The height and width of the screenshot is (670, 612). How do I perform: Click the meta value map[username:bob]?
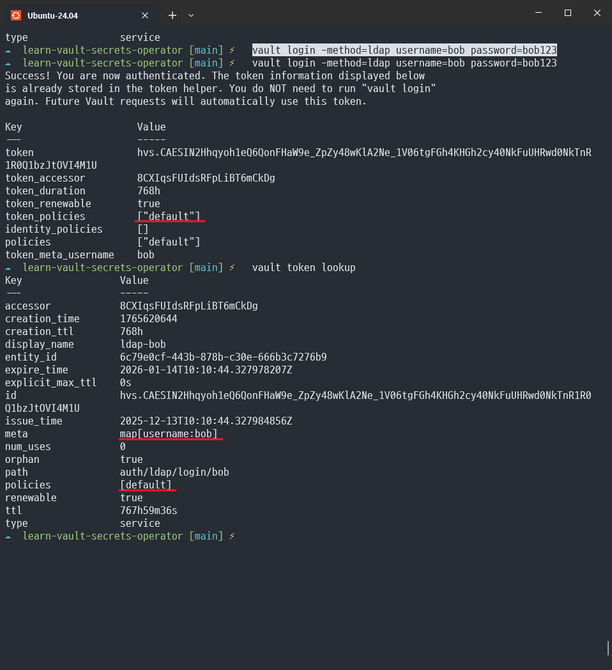[169, 433]
